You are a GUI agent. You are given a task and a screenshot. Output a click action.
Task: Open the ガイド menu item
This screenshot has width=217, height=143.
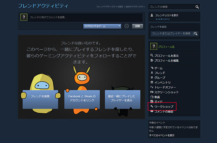pyautogui.click(x=158, y=102)
